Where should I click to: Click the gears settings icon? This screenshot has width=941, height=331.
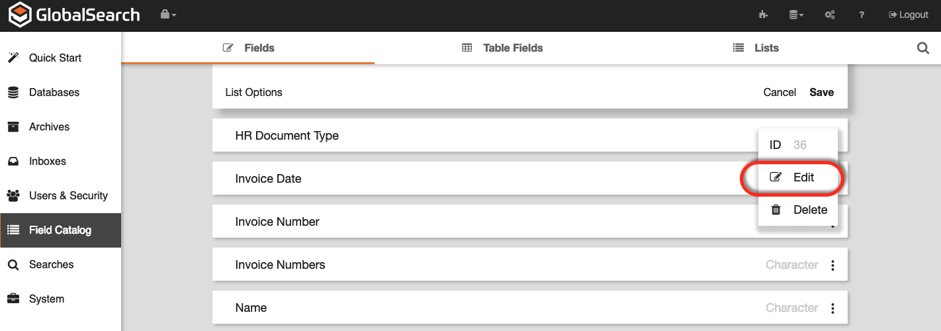pos(829,15)
